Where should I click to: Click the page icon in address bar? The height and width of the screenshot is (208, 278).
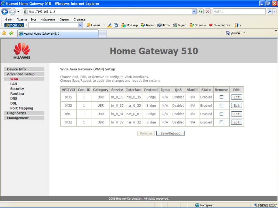25,12
